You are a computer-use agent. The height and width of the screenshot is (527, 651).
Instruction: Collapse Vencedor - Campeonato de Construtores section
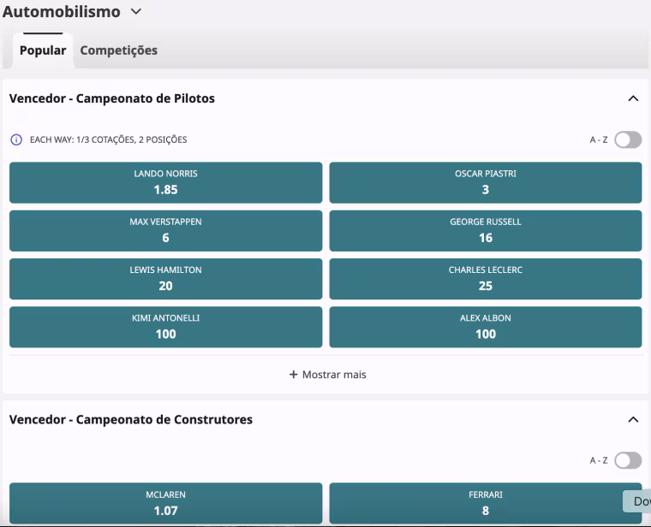633,419
